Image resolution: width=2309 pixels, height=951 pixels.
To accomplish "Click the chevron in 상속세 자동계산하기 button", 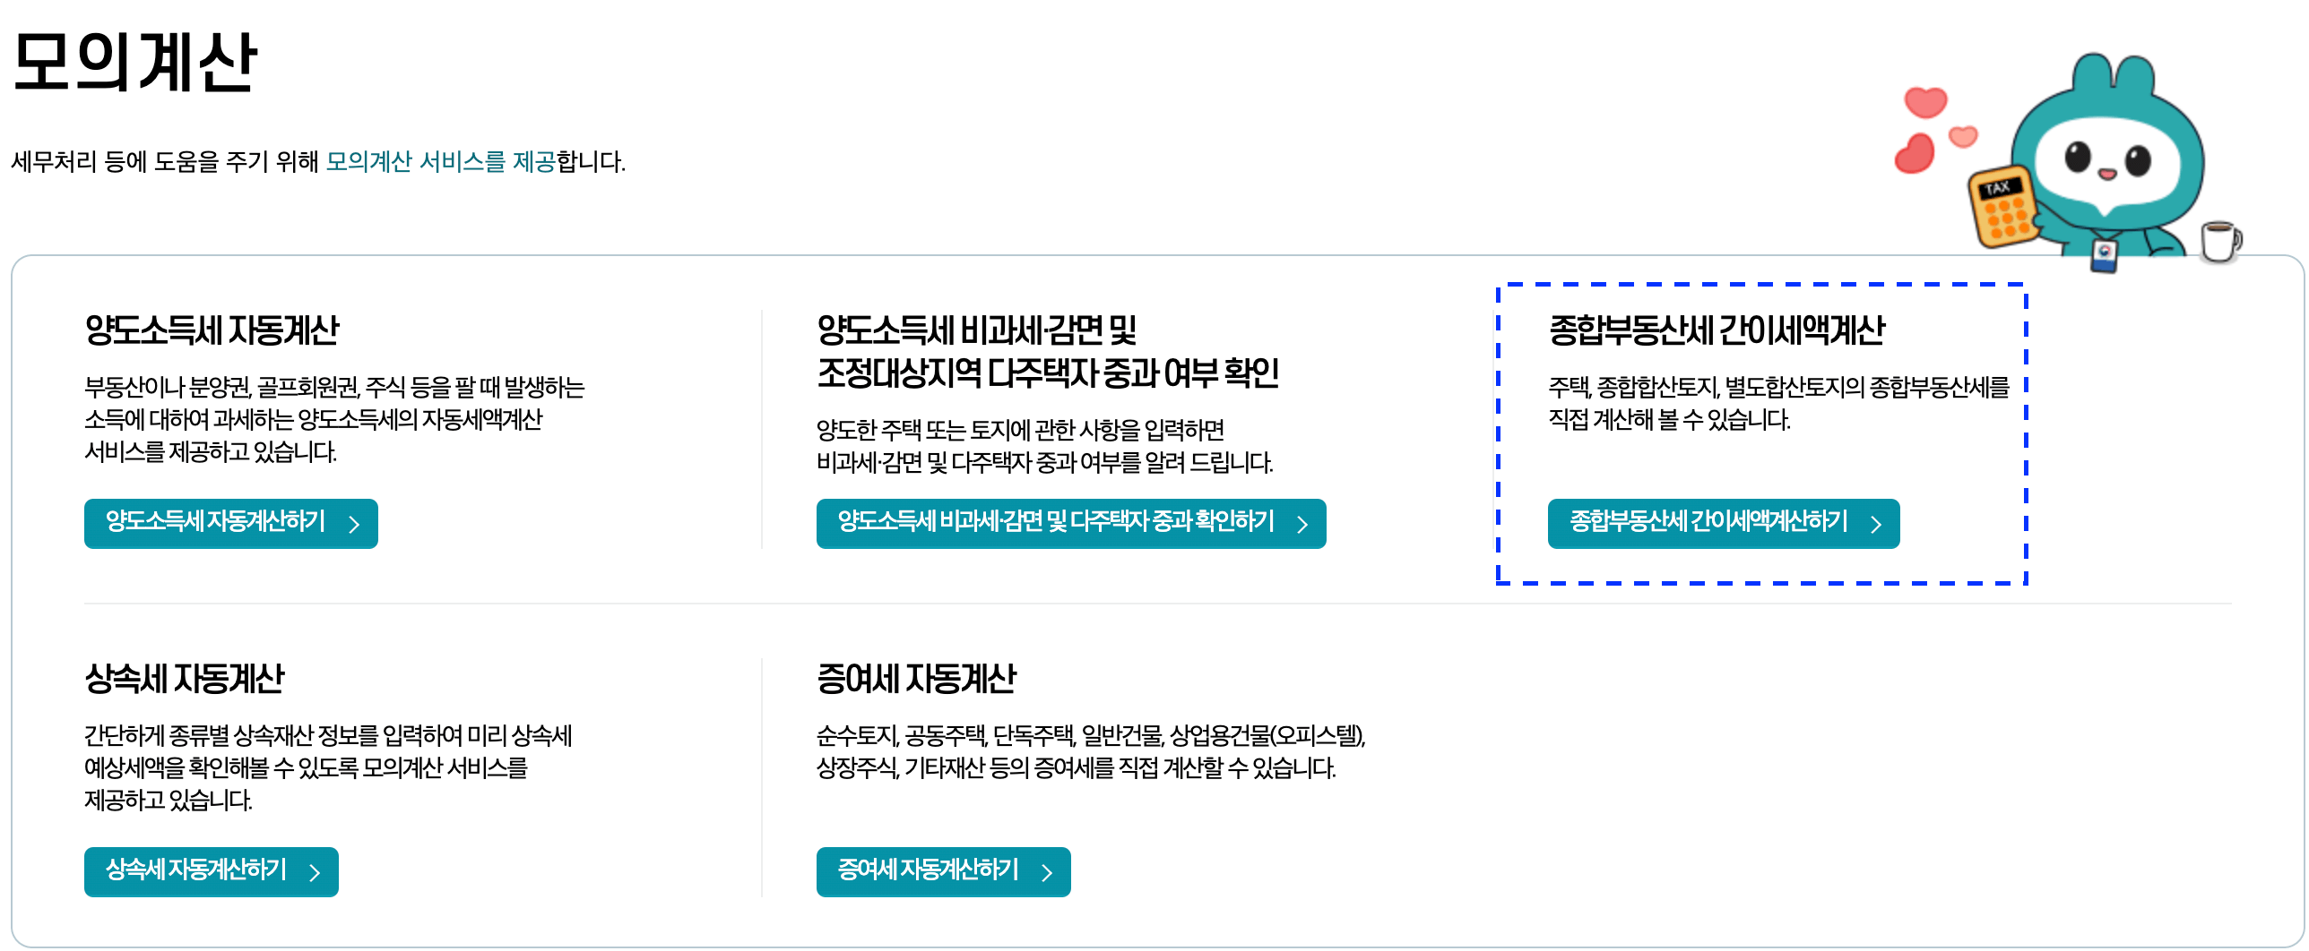I will (x=314, y=871).
